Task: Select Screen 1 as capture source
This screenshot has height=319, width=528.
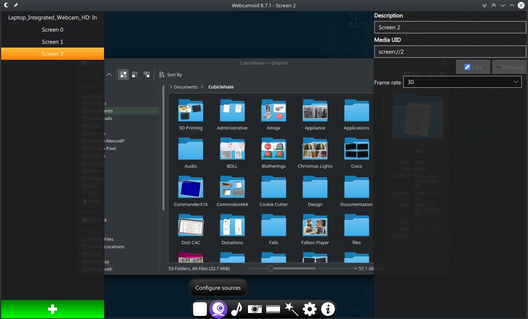Action: point(53,41)
